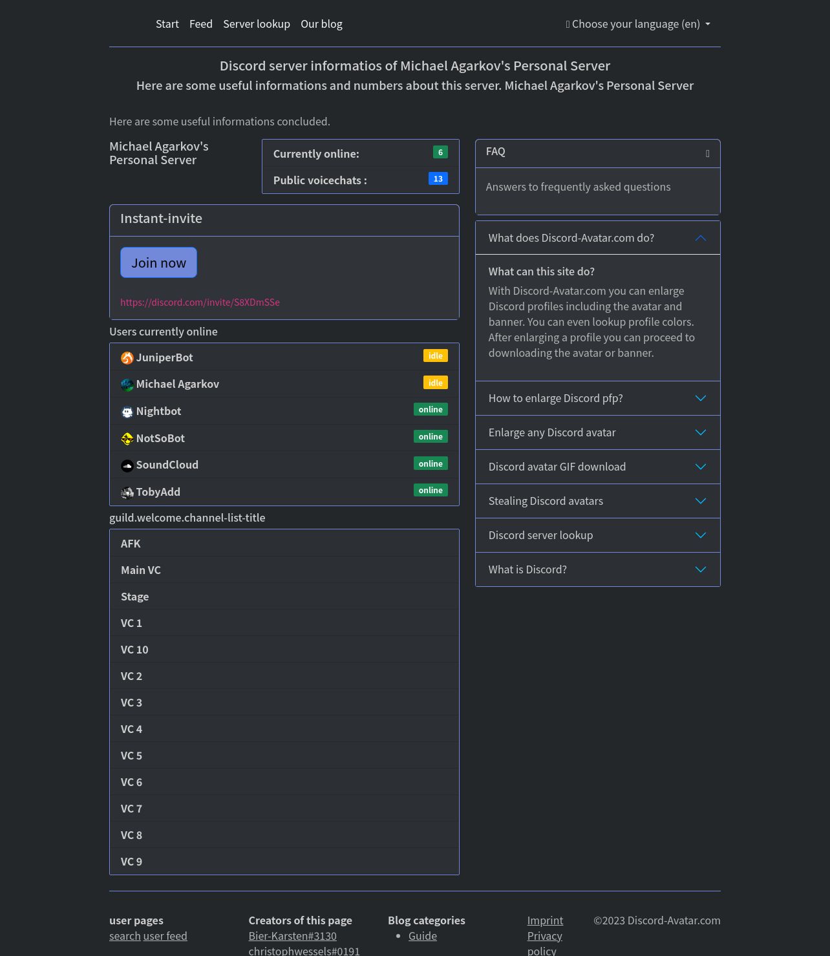Expand 'What is Discord?' question
830x956 pixels.
(x=598, y=569)
